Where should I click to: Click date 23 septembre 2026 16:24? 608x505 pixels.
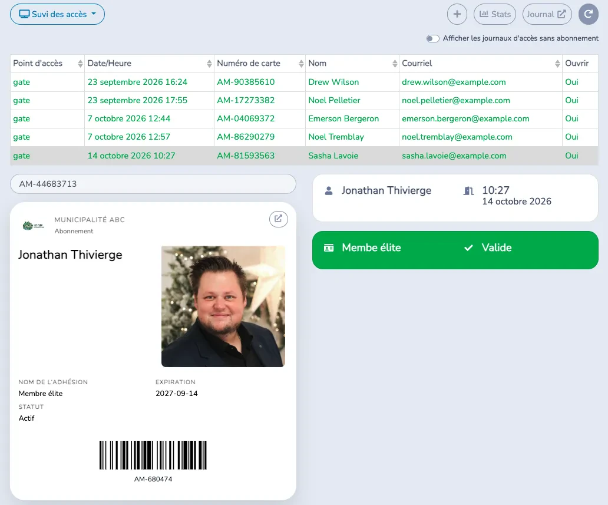(137, 82)
